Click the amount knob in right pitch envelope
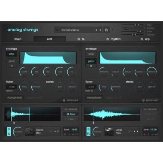 (104, 72)
